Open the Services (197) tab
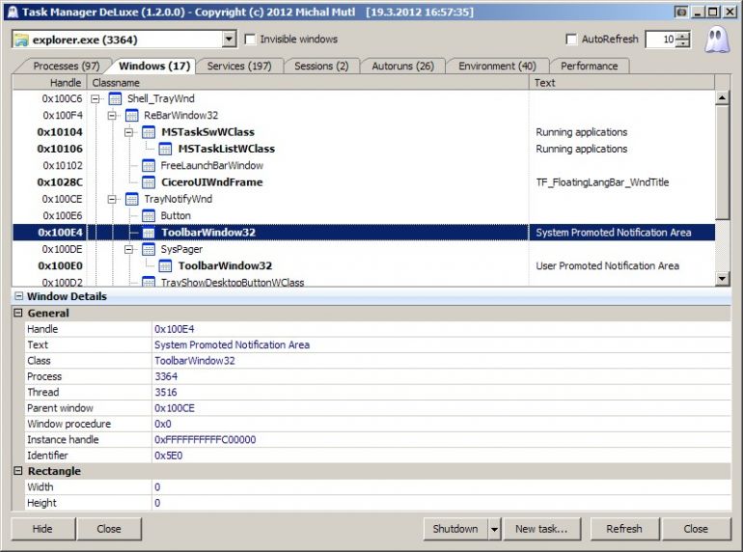 [x=238, y=66]
